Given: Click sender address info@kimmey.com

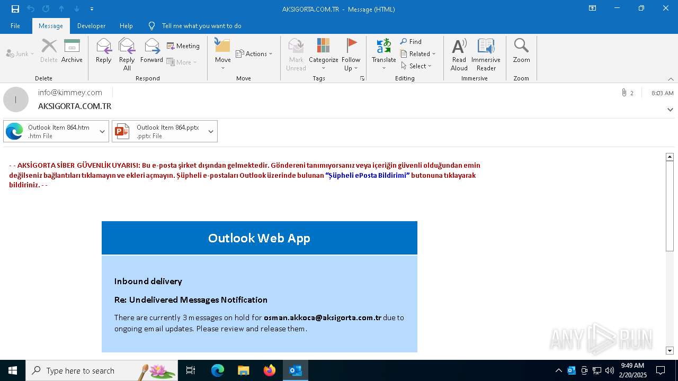Looking at the screenshot, I should (x=70, y=93).
